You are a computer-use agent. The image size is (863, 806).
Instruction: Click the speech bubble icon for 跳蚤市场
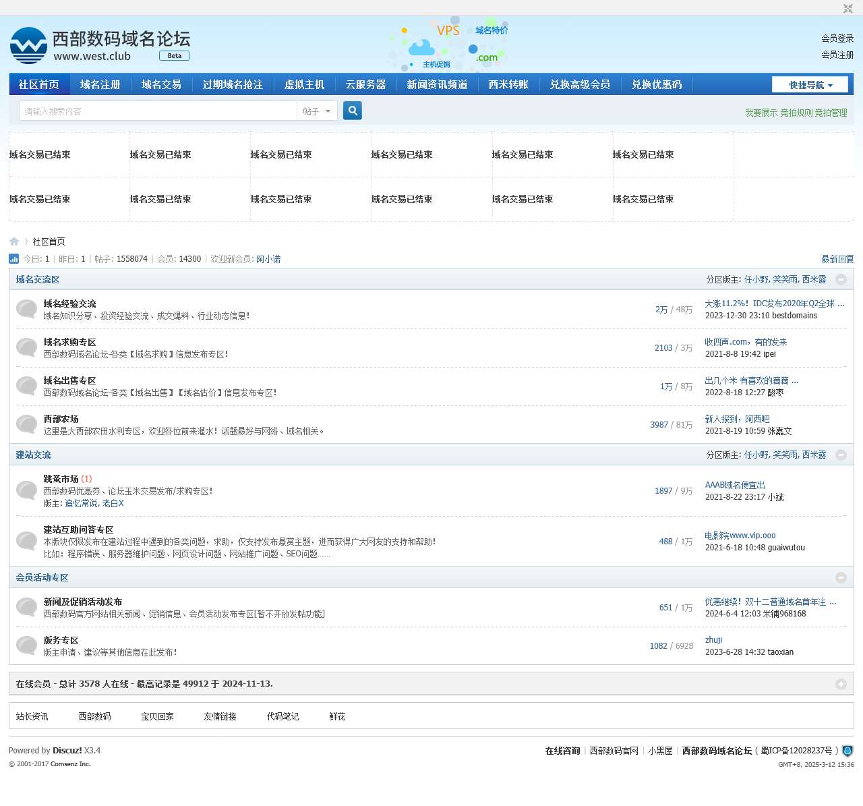[27, 490]
